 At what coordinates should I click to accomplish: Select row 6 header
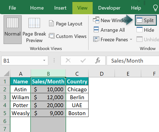[x=5, y=121]
